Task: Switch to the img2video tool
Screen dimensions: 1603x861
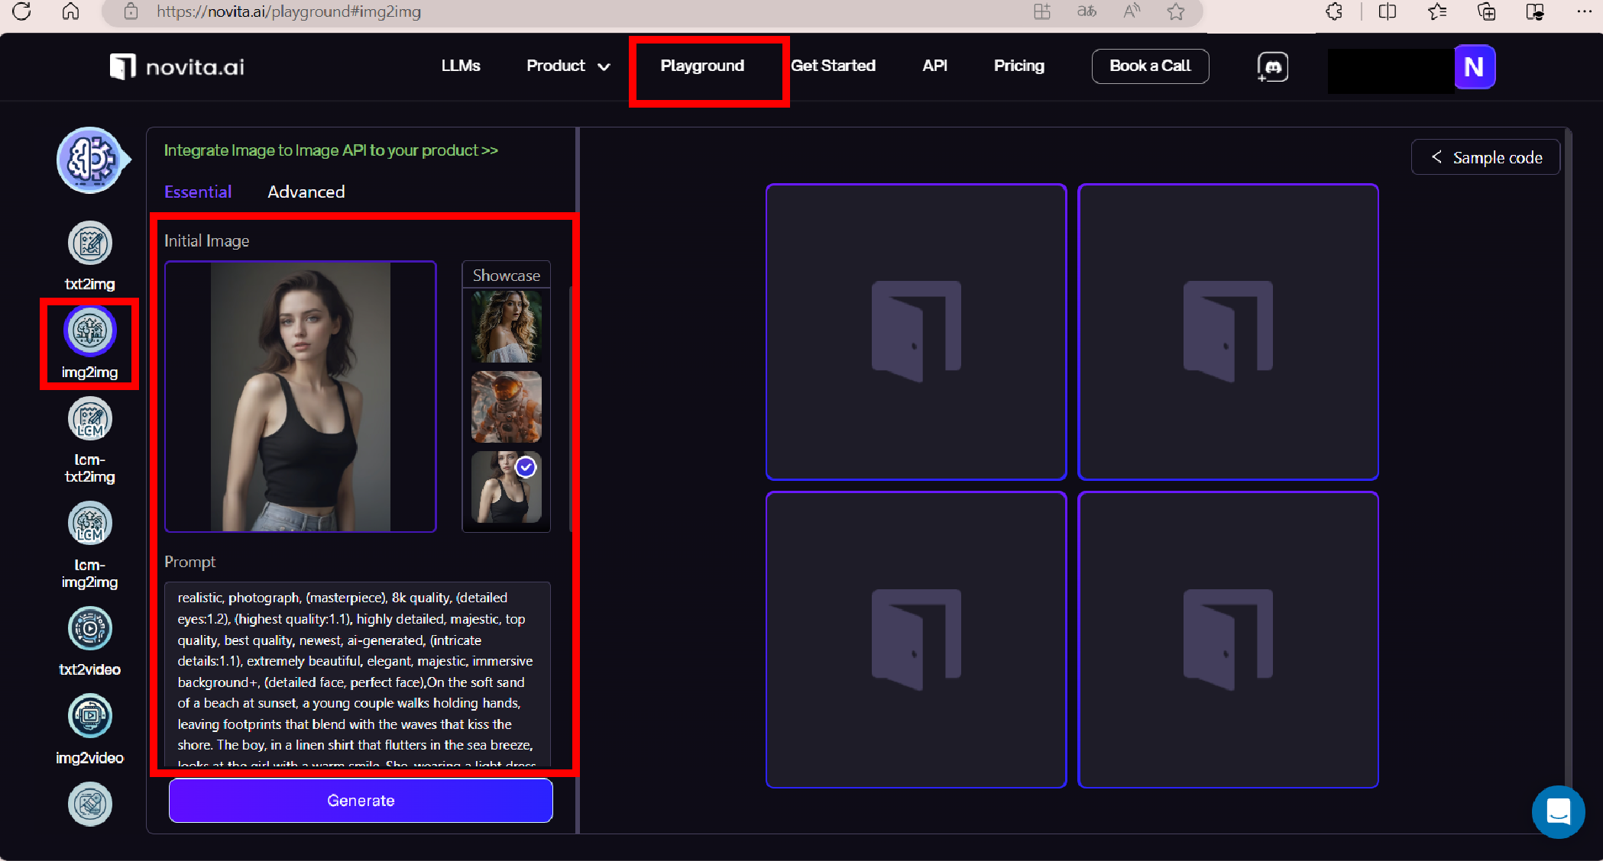Action: coord(90,717)
